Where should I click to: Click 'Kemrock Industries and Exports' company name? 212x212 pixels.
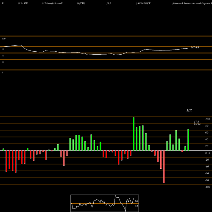click(192, 3)
